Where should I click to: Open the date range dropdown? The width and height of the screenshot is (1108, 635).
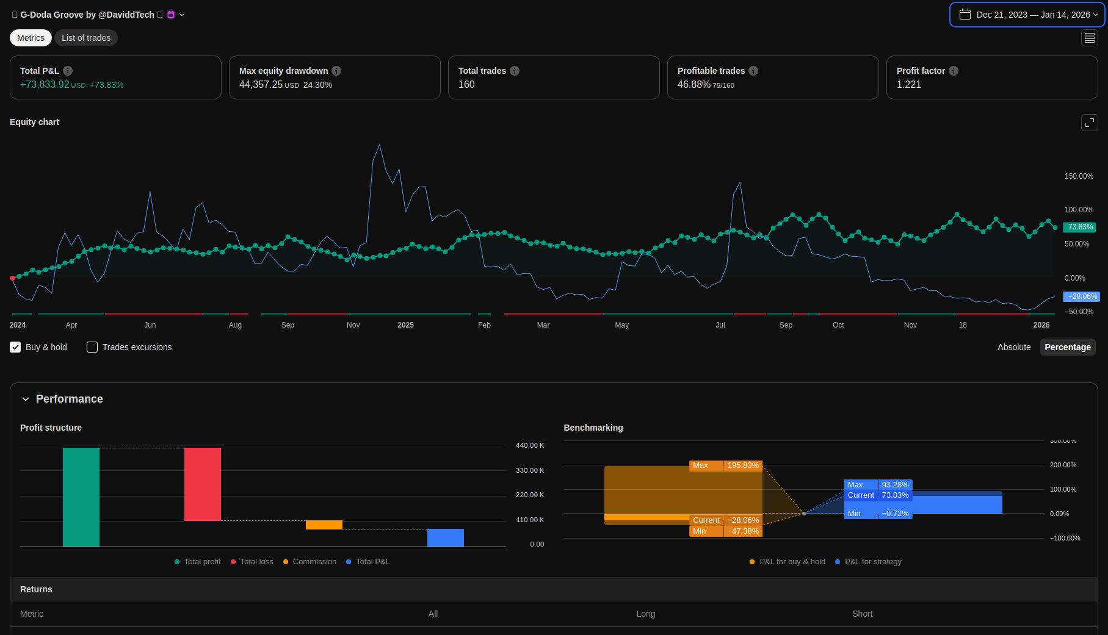(1027, 15)
